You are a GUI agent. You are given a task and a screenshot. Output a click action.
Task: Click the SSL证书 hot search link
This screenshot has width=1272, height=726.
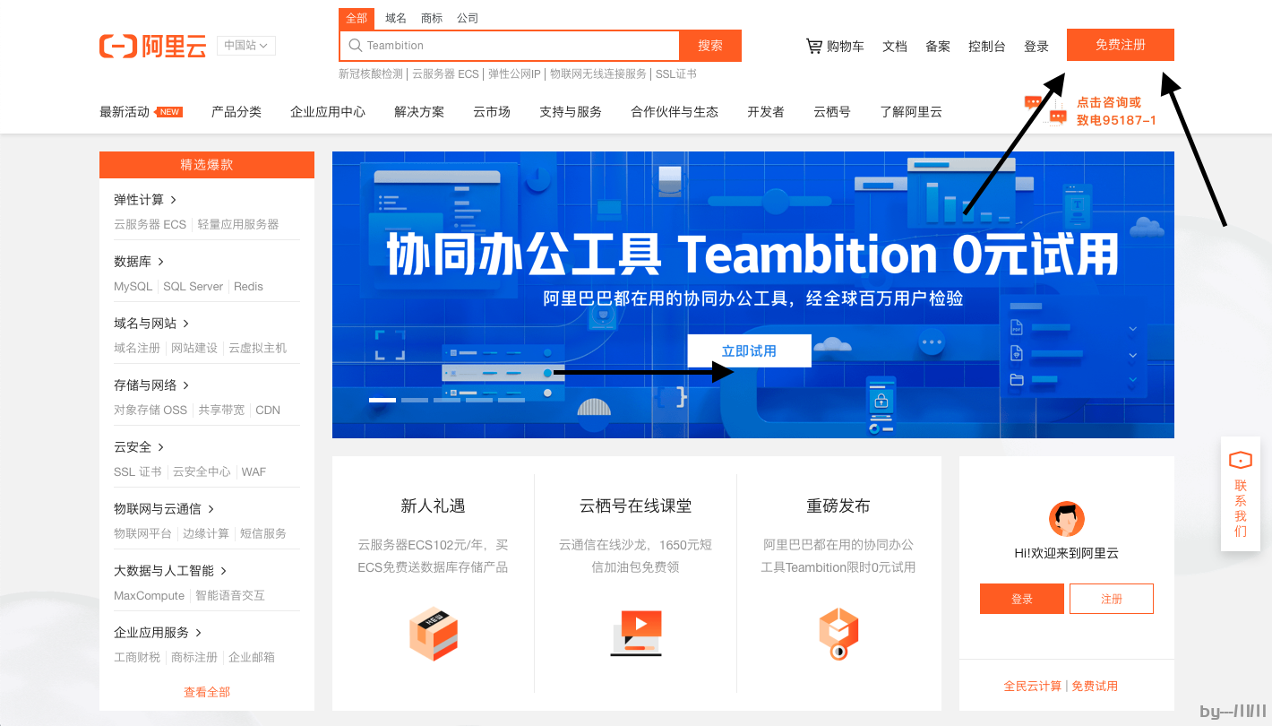click(x=676, y=74)
